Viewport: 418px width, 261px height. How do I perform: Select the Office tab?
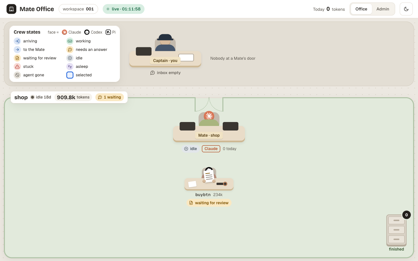pos(361,9)
